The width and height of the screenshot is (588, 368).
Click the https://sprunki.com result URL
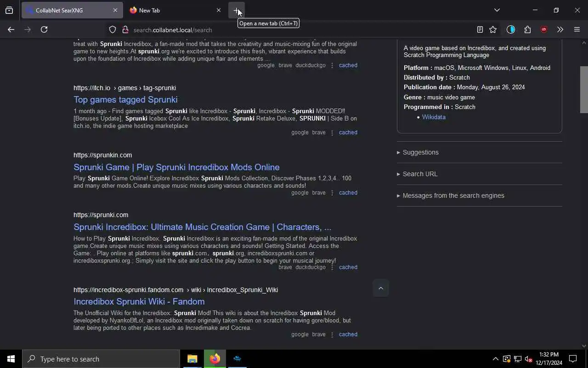pyautogui.click(x=101, y=215)
